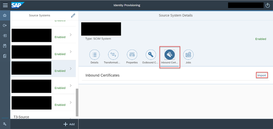Screen dimensions: 273x129
Task: Click the Source Systems heading
Action: coord(40,15)
